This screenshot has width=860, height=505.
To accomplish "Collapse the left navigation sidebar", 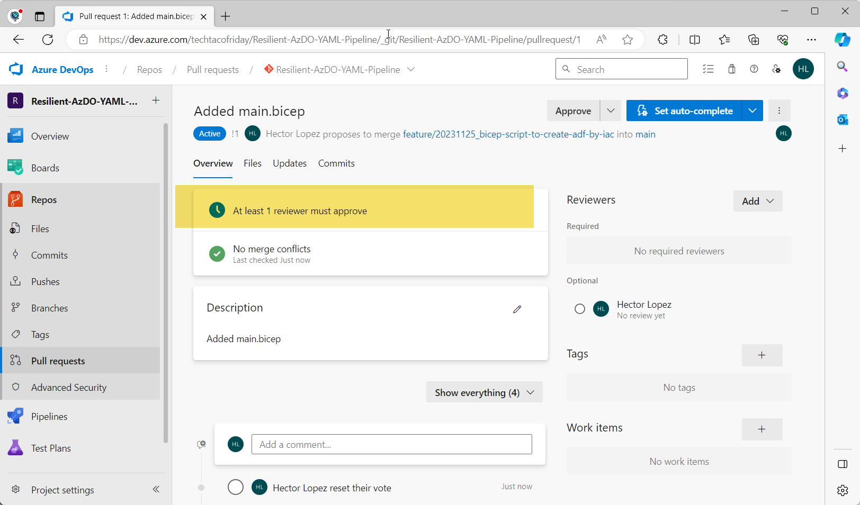I will pyautogui.click(x=156, y=490).
